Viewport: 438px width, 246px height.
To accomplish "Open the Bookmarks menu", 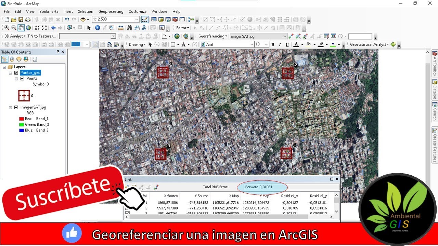I will tap(49, 11).
